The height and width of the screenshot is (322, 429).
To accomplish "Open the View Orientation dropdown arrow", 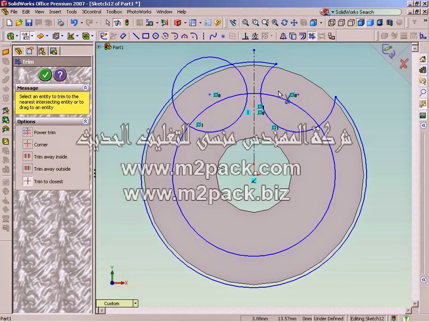I will (321, 23).
